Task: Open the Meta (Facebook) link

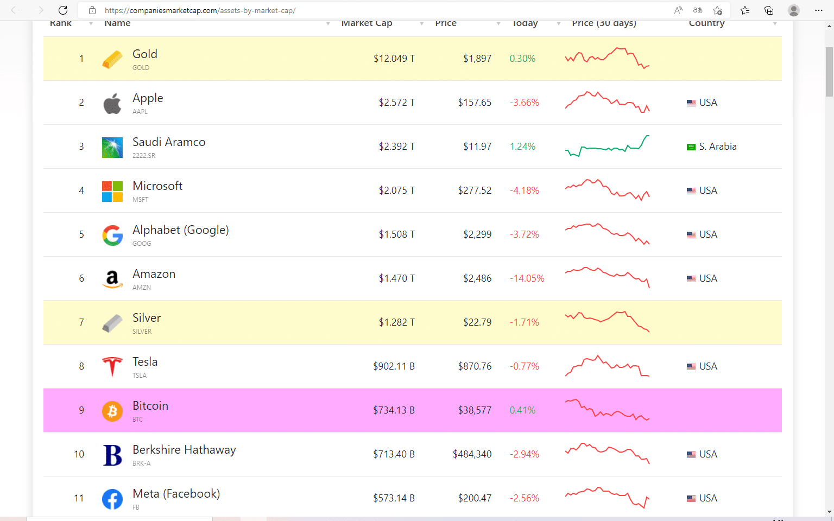Action: pyautogui.click(x=176, y=494)
